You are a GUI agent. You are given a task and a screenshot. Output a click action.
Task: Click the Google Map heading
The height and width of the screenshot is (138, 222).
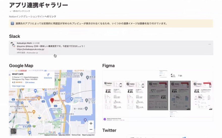(x=21, y=66)
